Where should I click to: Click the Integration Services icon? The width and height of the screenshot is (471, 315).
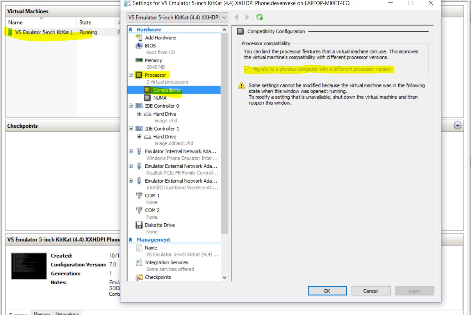pos(139,263)
